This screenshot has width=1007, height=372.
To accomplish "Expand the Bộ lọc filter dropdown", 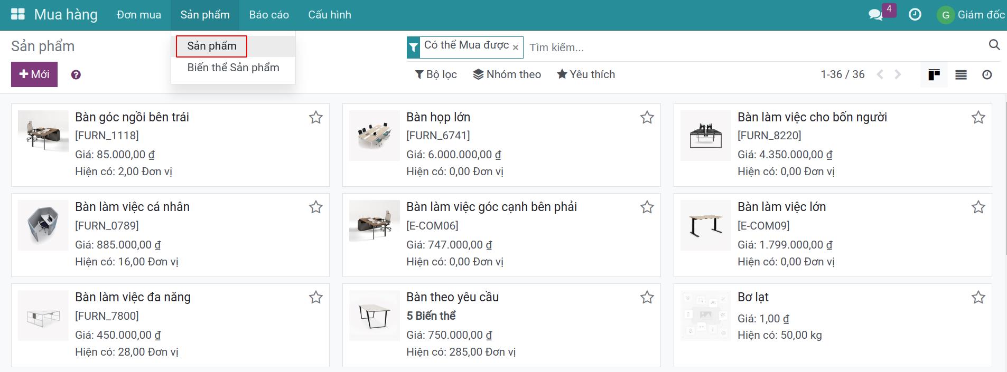I will (x=436, y=74).
